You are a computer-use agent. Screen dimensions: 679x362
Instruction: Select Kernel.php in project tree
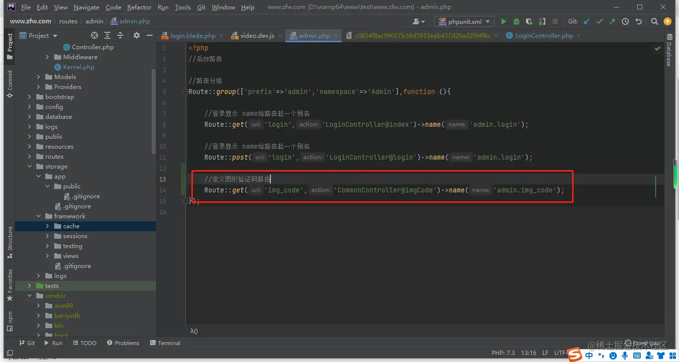[x=79, y=67]
